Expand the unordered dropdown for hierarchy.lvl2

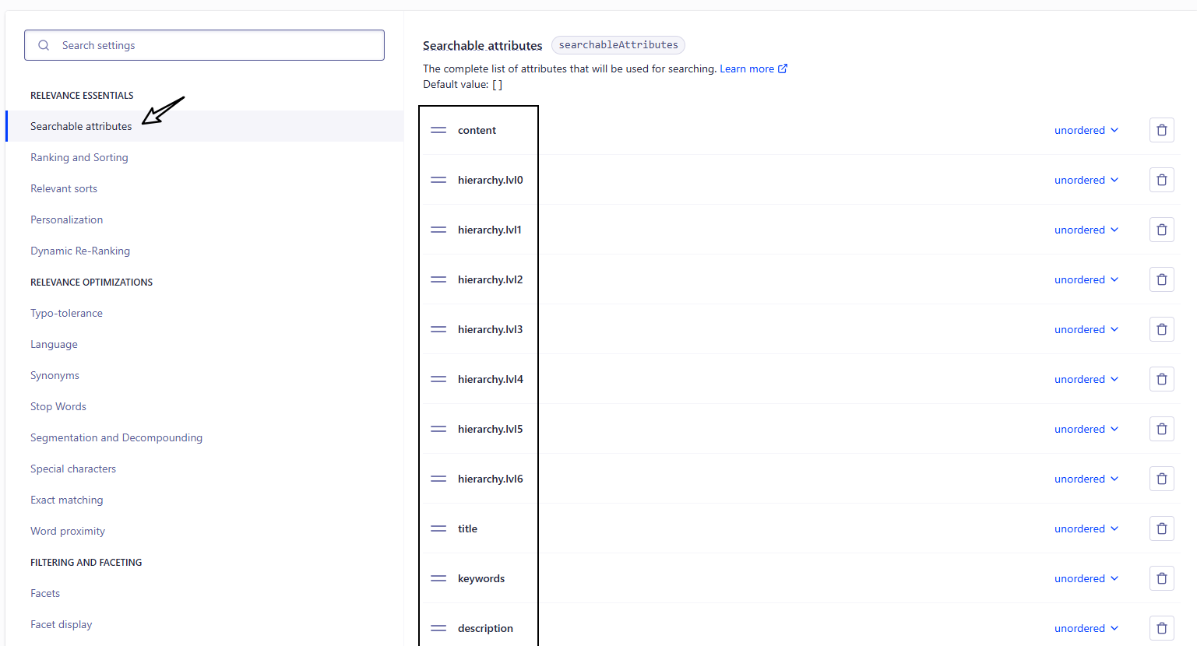pos(1086,279)
